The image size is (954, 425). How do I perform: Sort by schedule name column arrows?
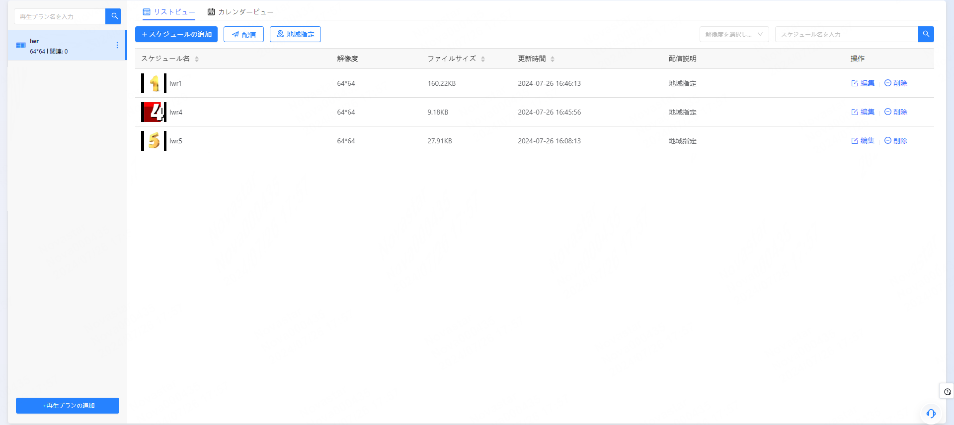197,59
